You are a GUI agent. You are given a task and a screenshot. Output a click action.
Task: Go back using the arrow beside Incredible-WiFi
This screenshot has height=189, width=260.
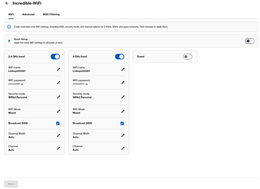click(7, 3)
